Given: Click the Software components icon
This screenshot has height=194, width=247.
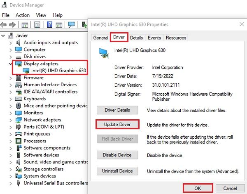Looking at the screenshot, I should (19, 148).
